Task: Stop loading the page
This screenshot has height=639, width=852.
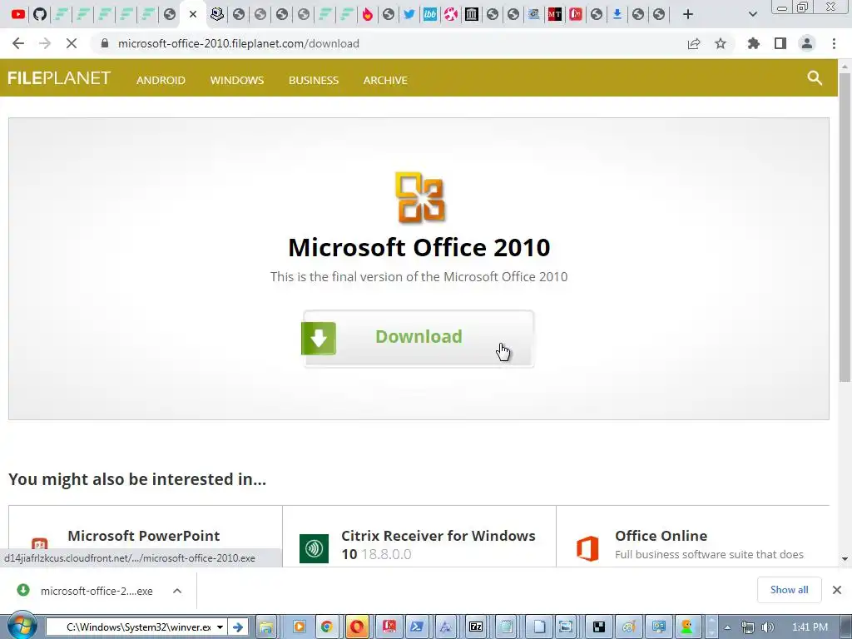Action: tap(72, 43)
